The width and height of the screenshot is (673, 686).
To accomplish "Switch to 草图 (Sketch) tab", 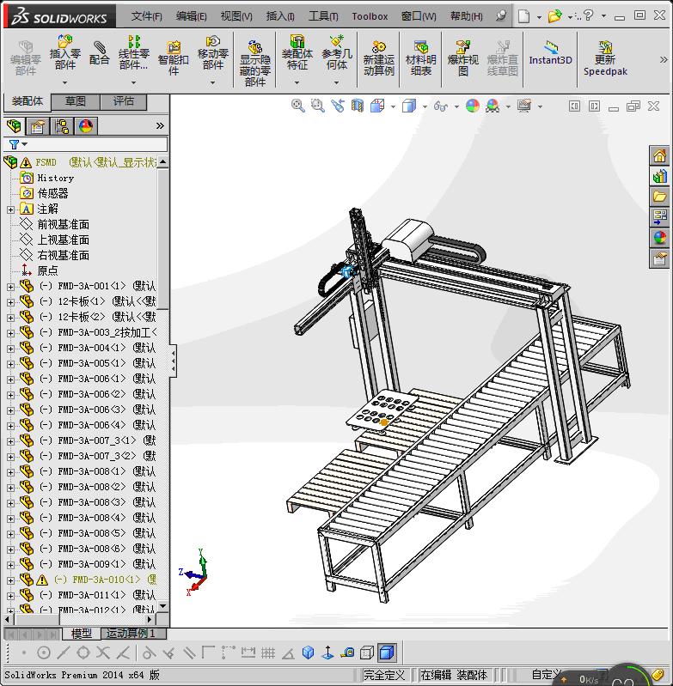I will pos(76,101).
